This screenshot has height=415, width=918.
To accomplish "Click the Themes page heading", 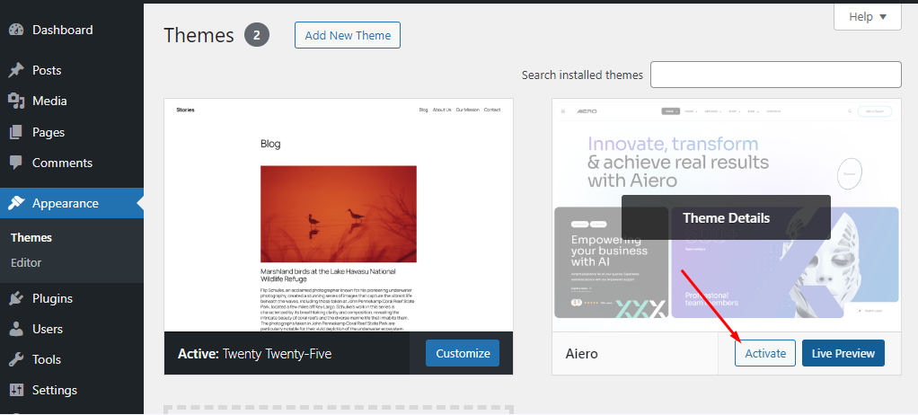I will [199, 35].
